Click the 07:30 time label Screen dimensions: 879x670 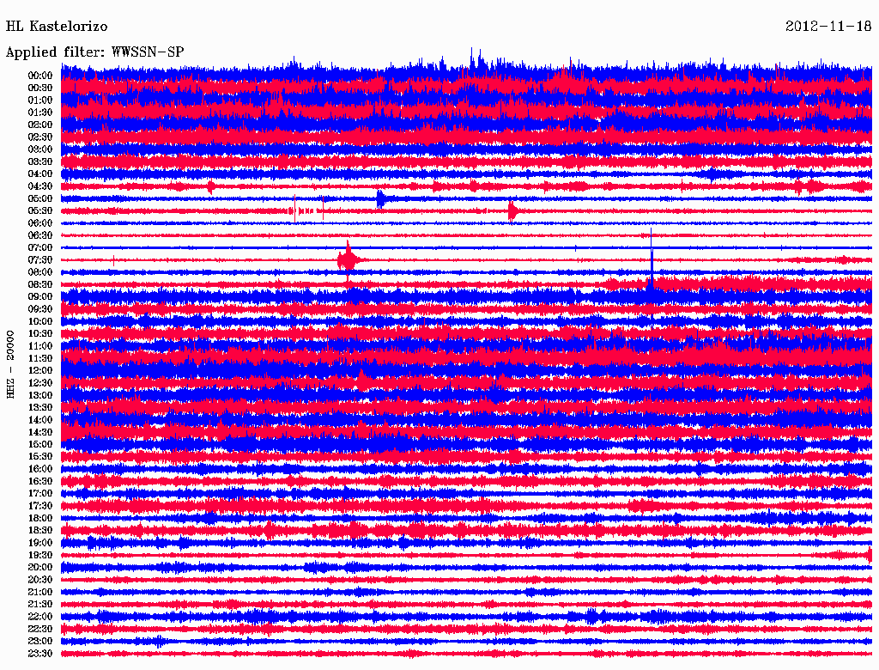pyautogui.click(x=40, y=260)
